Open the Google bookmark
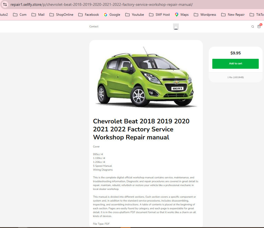Viewport: 264px width, 228px height. click(x=112, y=15)
